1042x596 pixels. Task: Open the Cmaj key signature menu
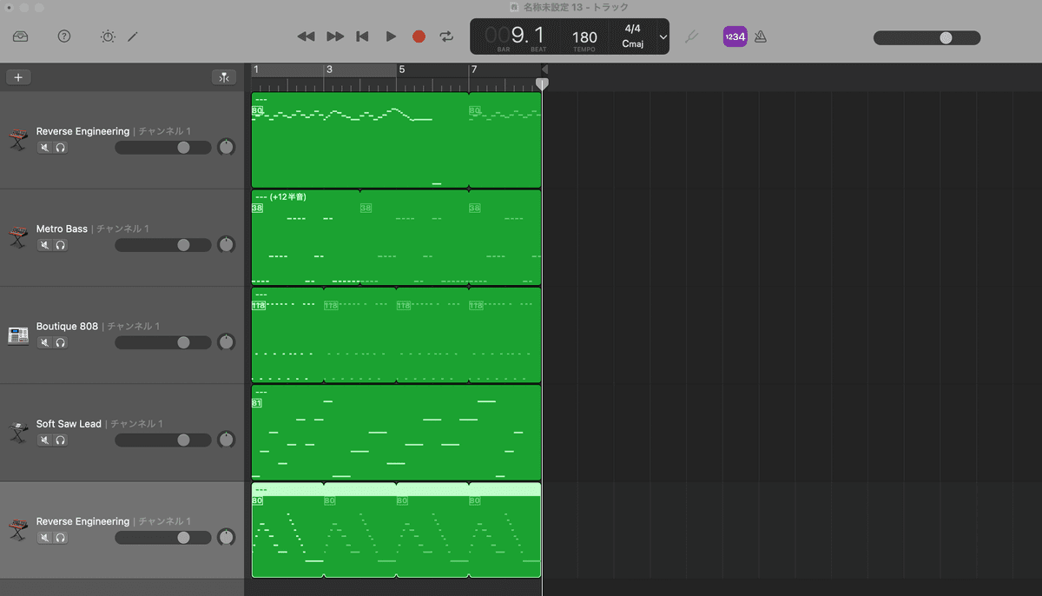coord(633,44)
